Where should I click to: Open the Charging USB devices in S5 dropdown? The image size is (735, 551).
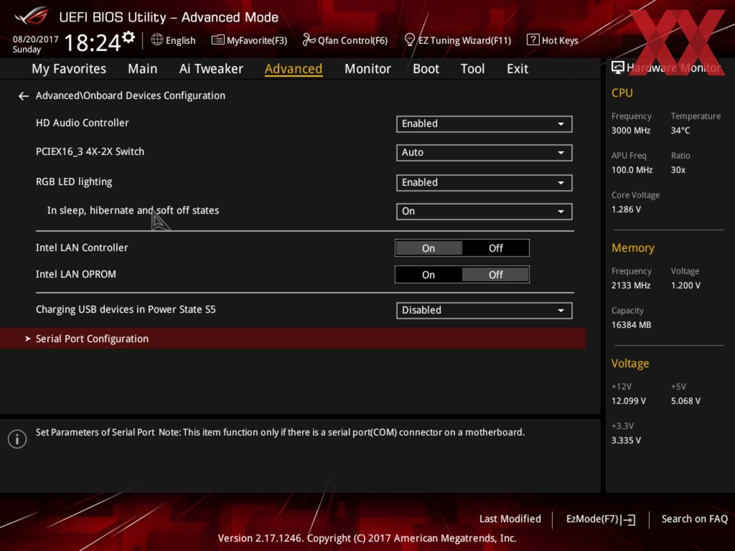click(484, 310)
